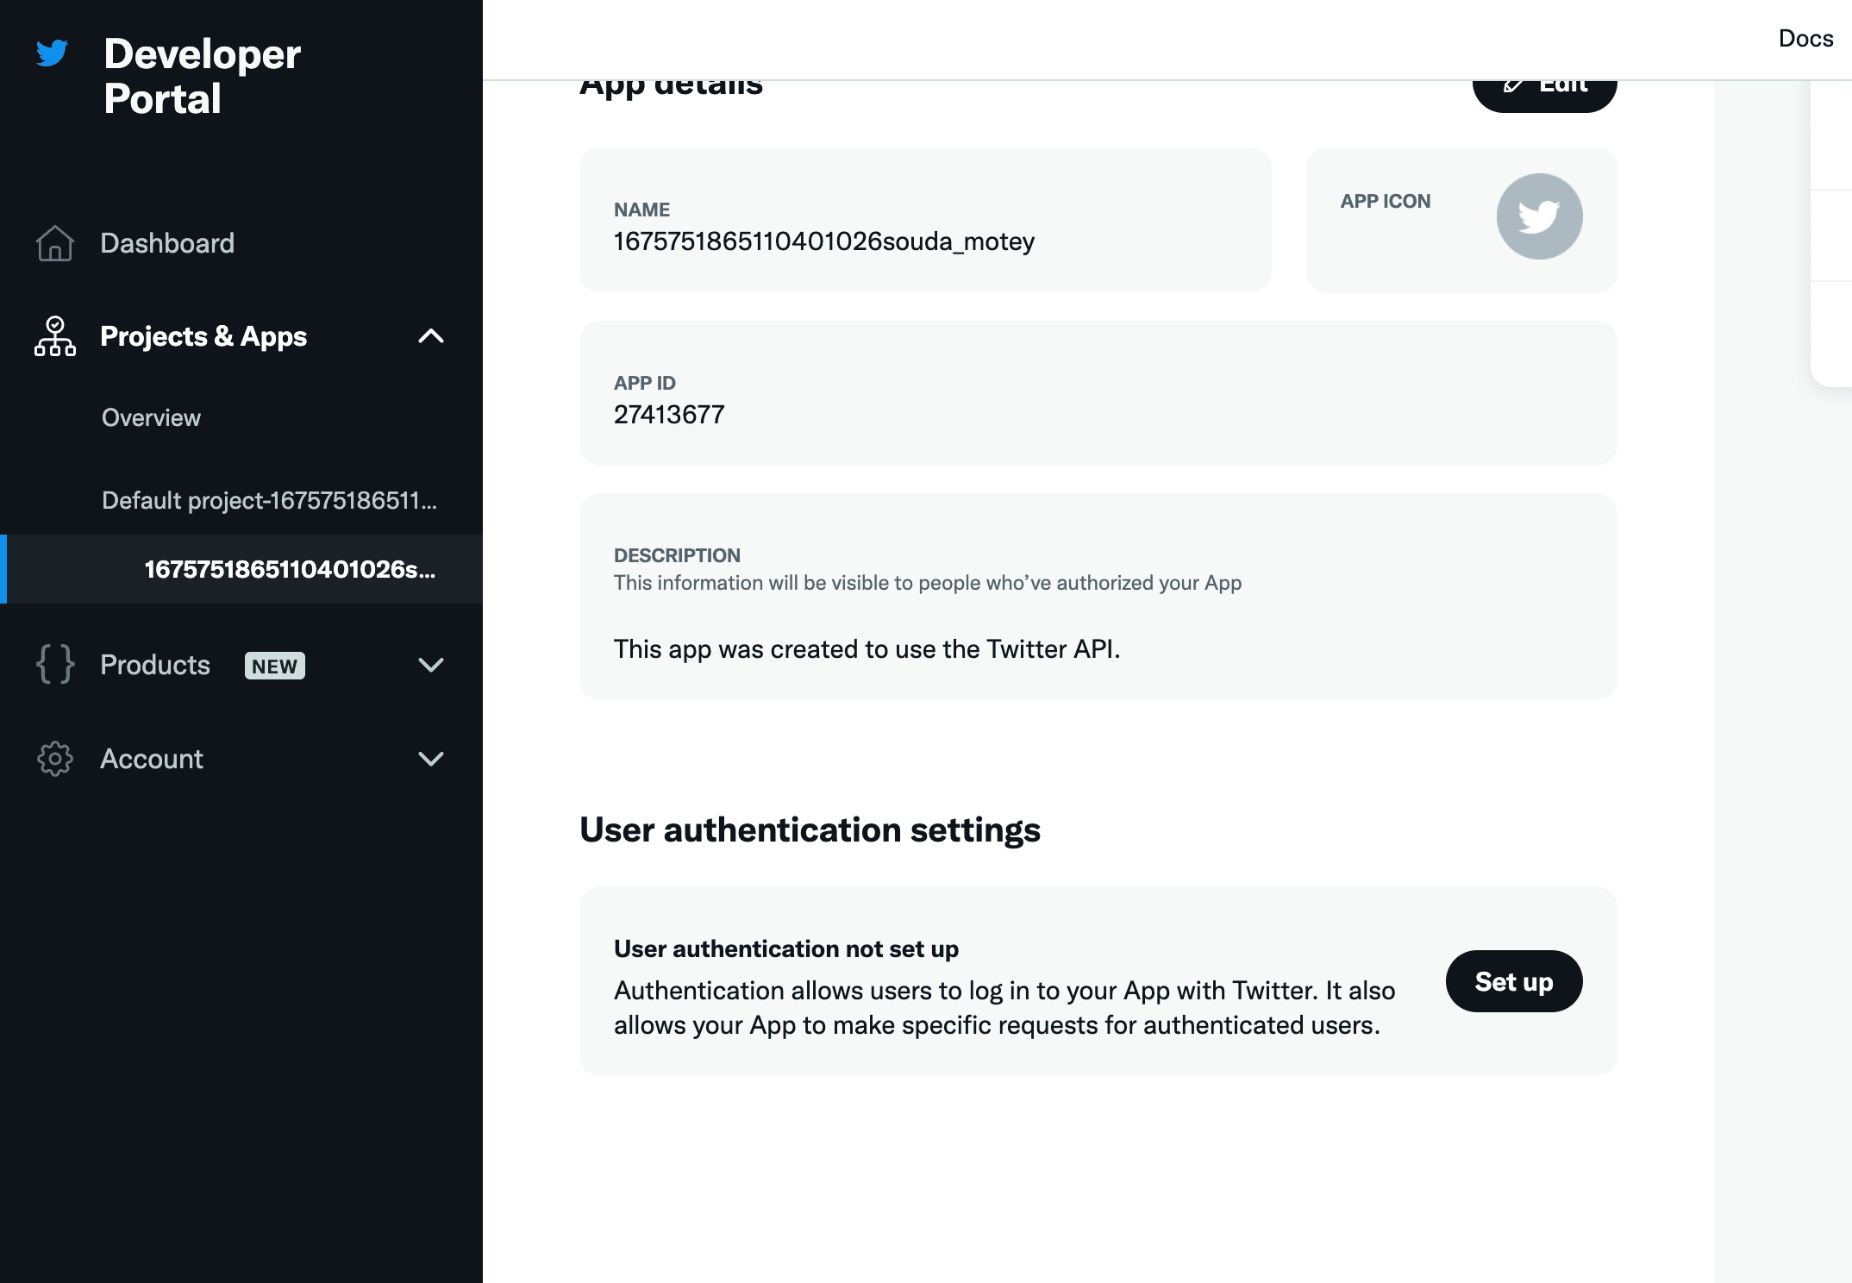Click the Developer Portal title
Screen dimensions: 1852x1283
[202, 76]
